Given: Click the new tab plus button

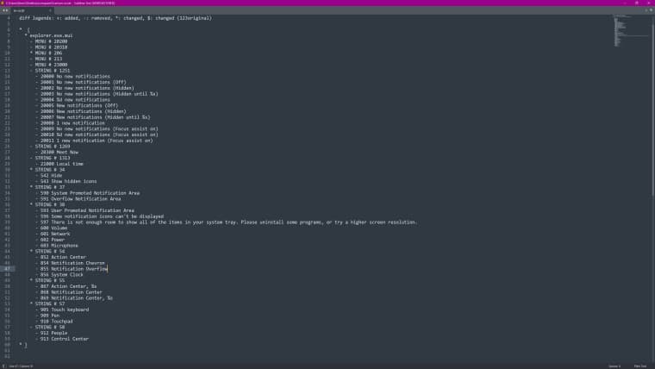Looking at the screenshot, I should (646, 10).
